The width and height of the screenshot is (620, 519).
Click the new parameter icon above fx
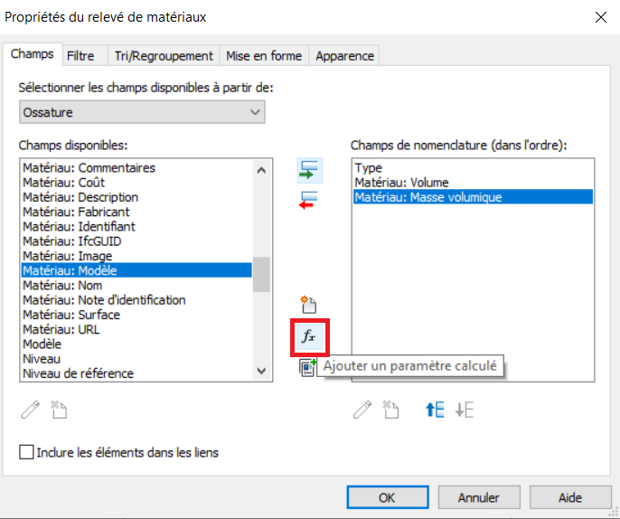309,306
